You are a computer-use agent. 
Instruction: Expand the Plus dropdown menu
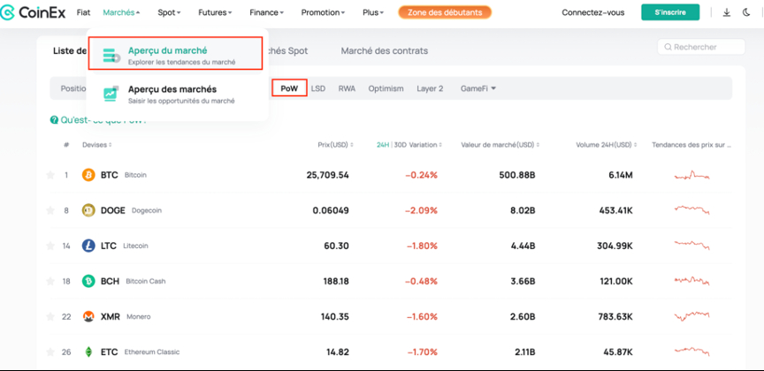(x=373, y=12)
